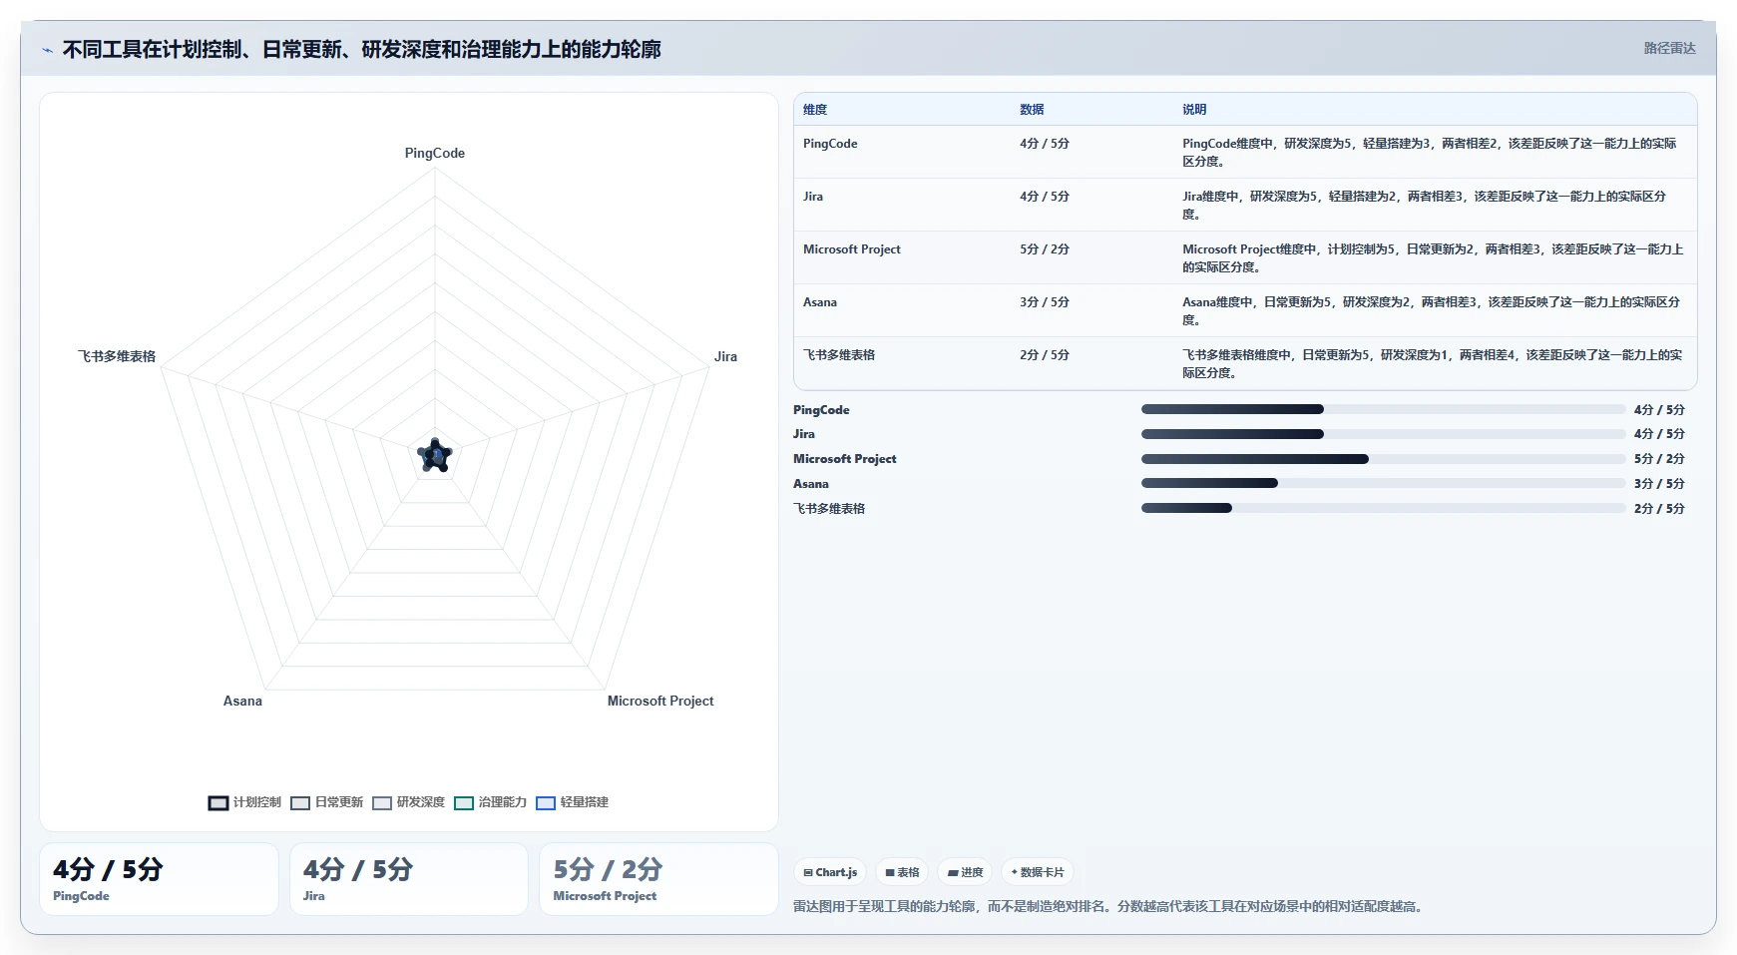Click the 数据卡片 tag chip
This screenshot has height=955, width=1737.
tap(1038, 872)
